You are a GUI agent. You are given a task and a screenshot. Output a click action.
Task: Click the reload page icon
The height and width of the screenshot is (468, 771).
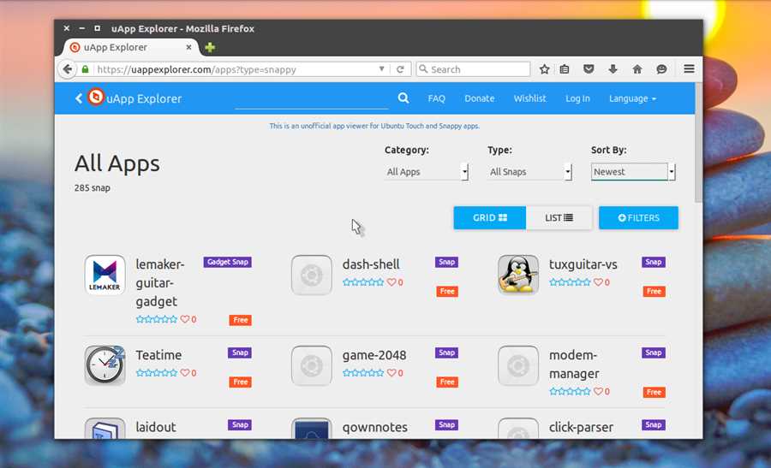click(400, 69)
